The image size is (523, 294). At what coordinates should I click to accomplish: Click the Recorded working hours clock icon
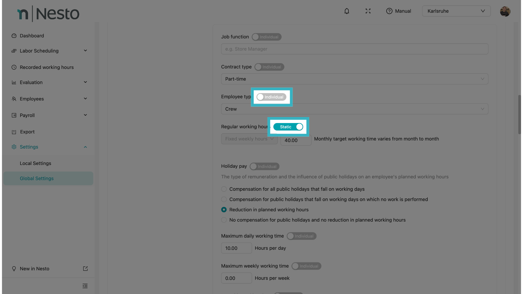(x=14, y=67)
